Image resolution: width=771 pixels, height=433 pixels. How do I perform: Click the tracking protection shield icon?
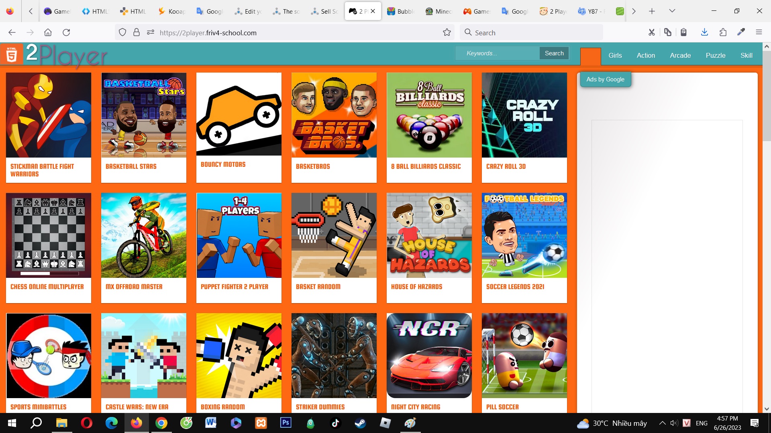pos(122,32)
